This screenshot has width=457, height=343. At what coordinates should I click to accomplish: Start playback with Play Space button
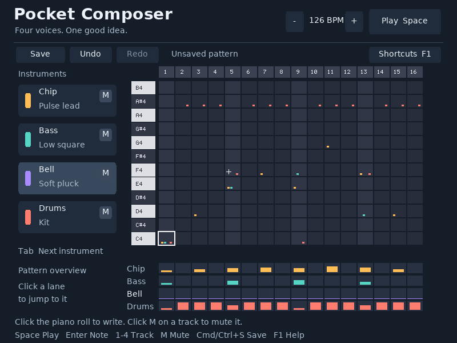[x=405, y=22]
